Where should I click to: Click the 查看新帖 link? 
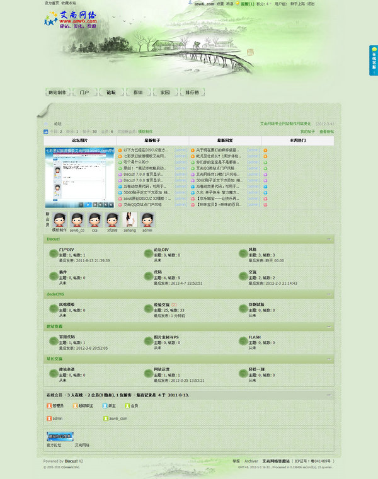coord(326,132)
